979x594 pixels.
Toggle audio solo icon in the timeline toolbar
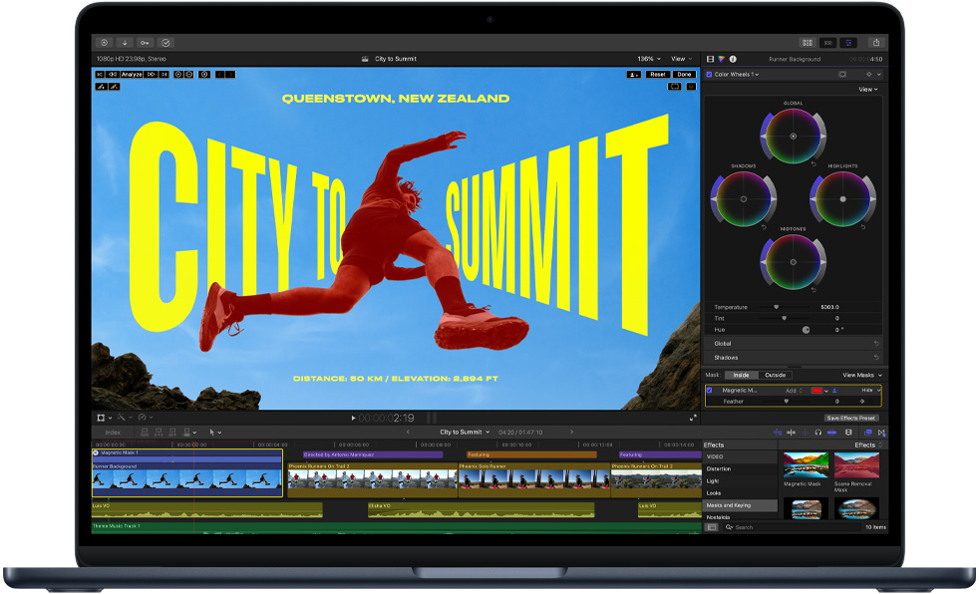(819, 434)
